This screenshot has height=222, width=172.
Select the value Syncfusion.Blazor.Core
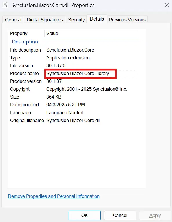click(x=70, y=50)
